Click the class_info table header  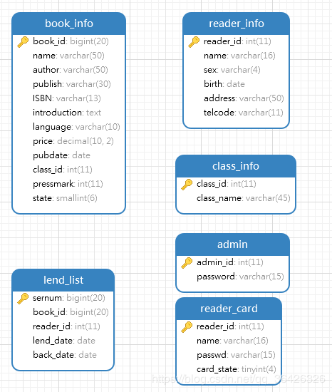pos(236,166)
